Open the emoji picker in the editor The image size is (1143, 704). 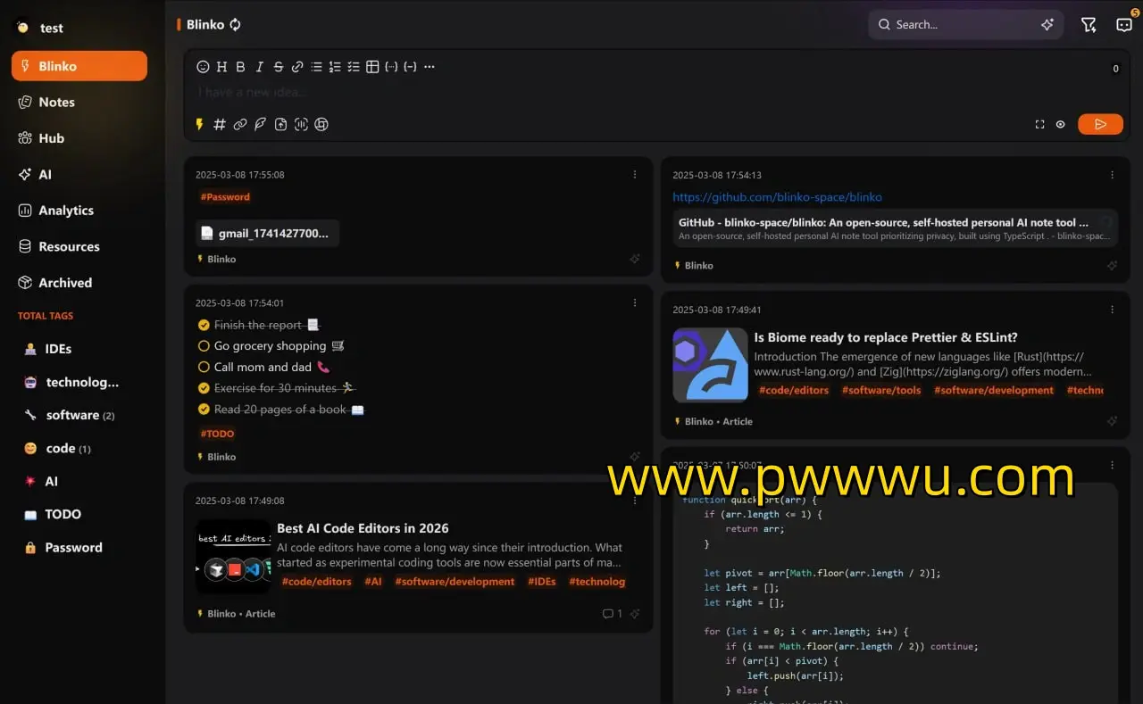click(203, 67)
